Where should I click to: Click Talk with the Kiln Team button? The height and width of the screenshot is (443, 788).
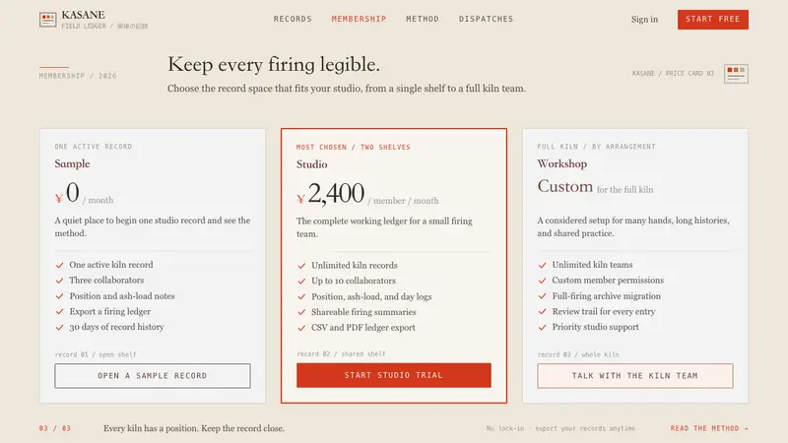click(634, 376)
